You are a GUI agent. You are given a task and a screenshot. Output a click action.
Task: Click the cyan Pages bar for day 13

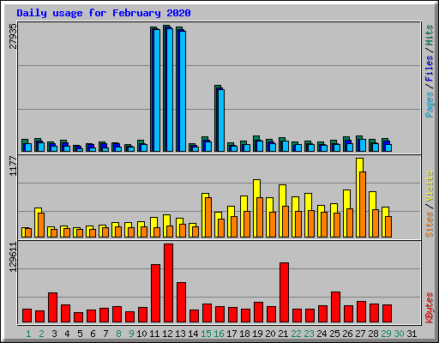183,91
